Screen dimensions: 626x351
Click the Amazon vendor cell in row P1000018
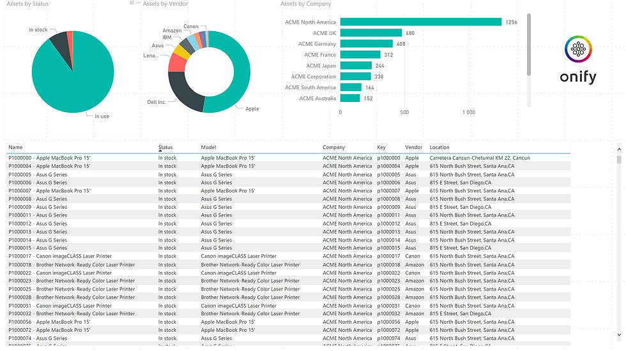click(415, 264)
